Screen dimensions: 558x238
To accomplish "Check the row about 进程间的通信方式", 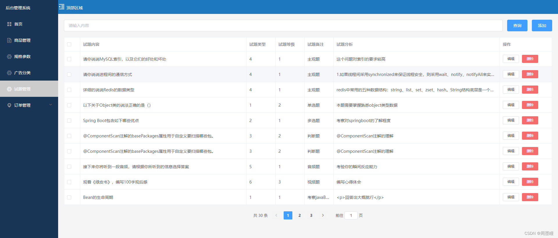I will (x=69, y=75).
